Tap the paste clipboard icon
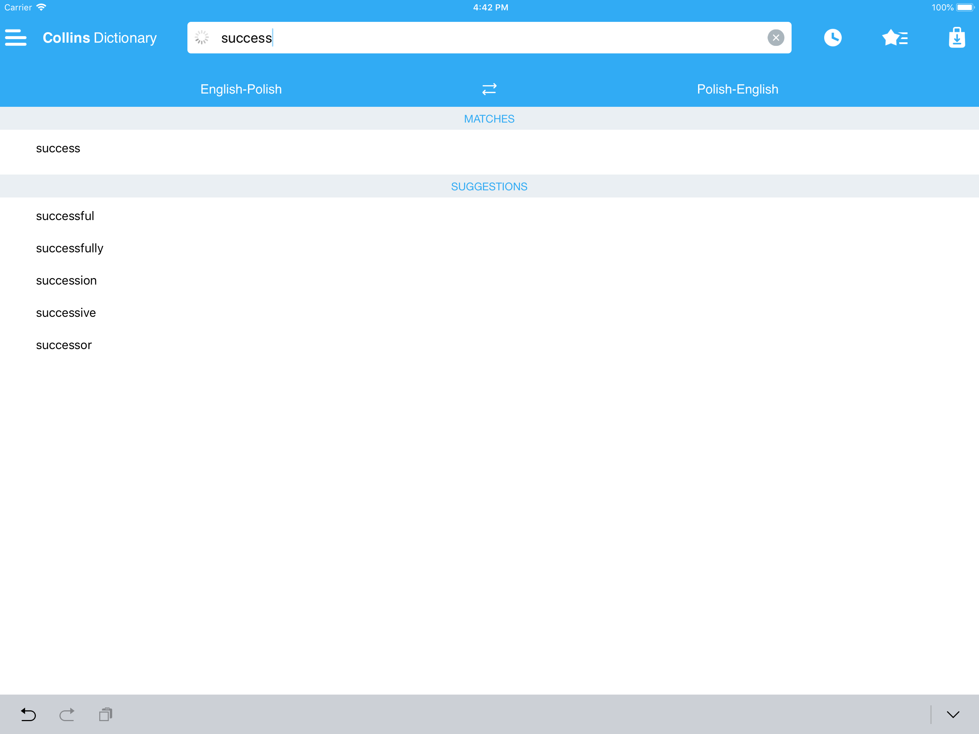The image size is (979, 734). [106, 714]
